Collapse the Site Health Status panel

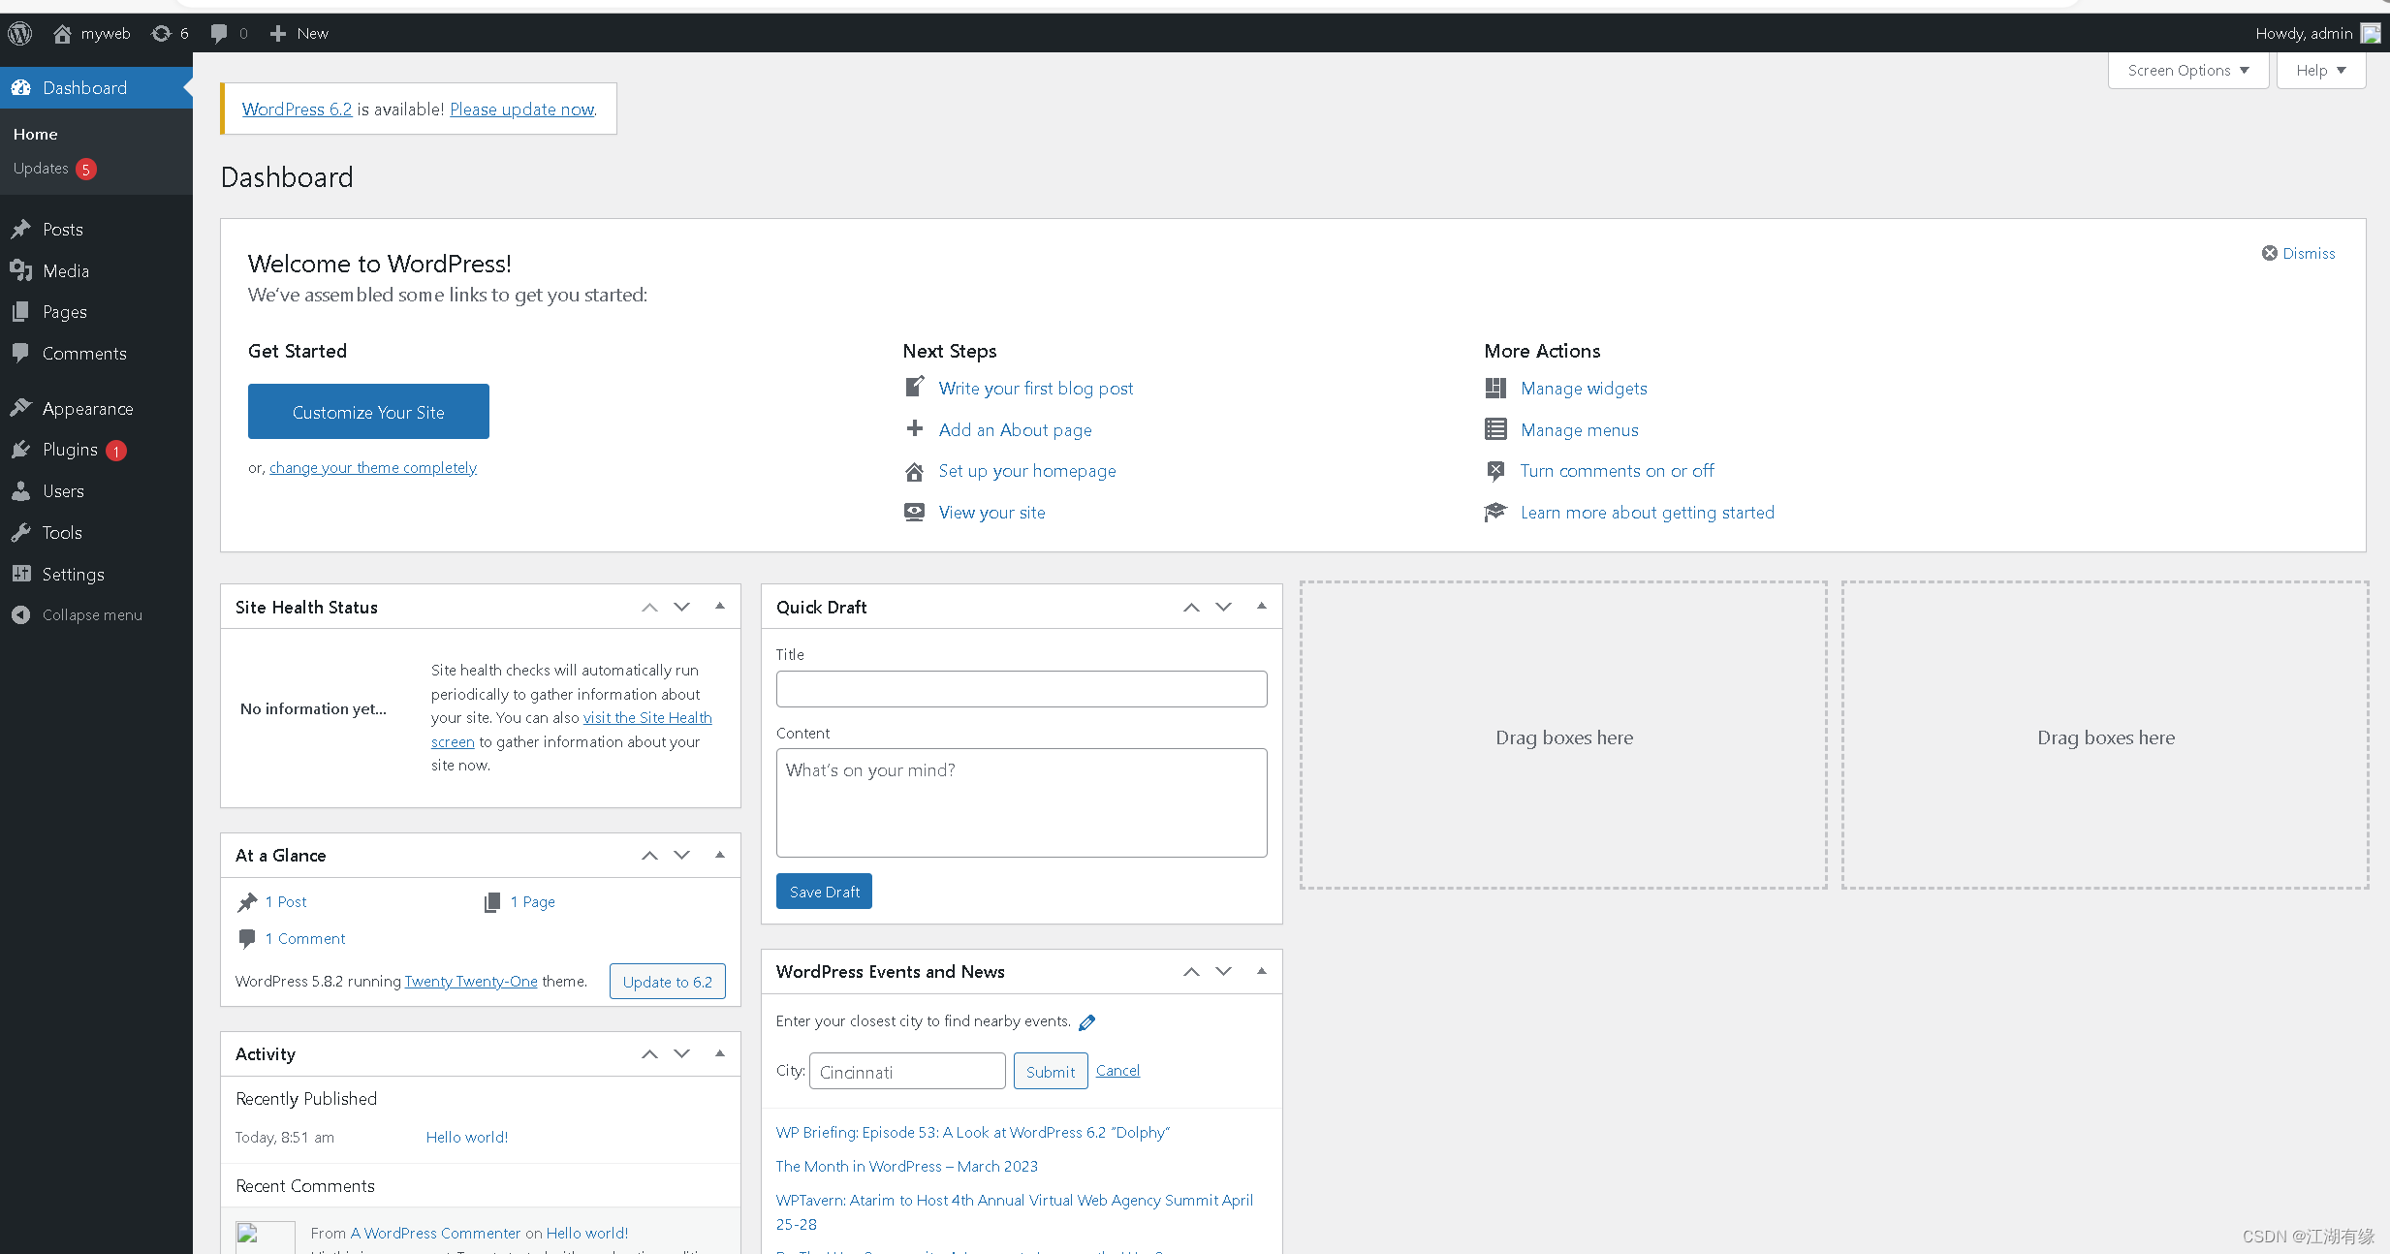(x=719, y=609)
